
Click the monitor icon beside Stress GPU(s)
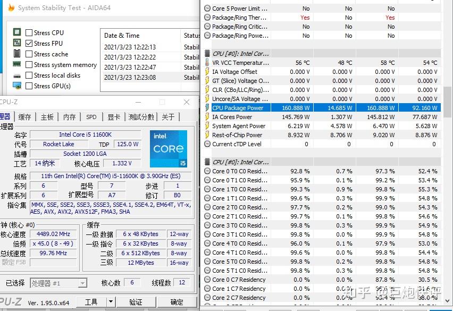[17, 86]
